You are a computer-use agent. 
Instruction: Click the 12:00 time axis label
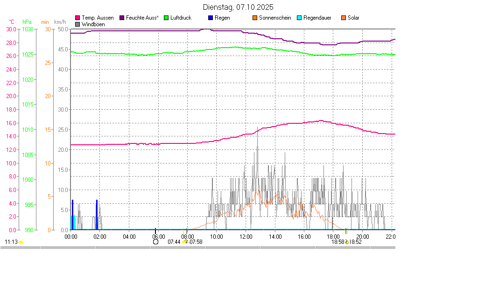click(246, 236)
